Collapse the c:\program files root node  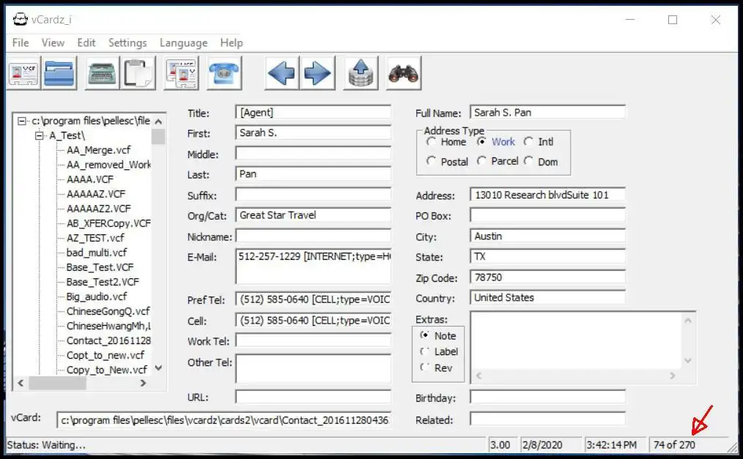22,121
